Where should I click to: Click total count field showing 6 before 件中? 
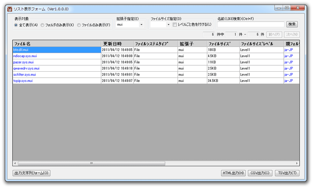click(209, 34)
